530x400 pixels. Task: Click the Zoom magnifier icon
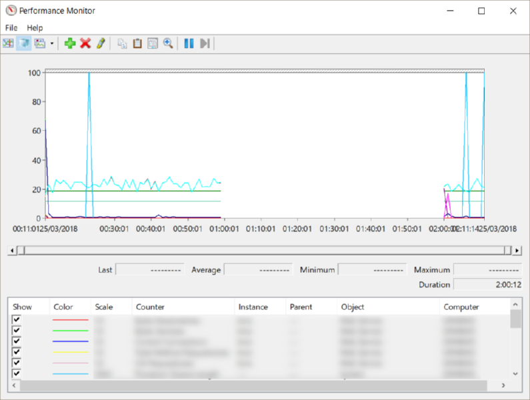(x=168, y=43)
